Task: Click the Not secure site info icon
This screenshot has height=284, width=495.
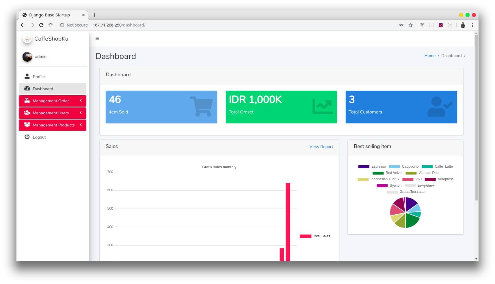Action: click(62, 25)
